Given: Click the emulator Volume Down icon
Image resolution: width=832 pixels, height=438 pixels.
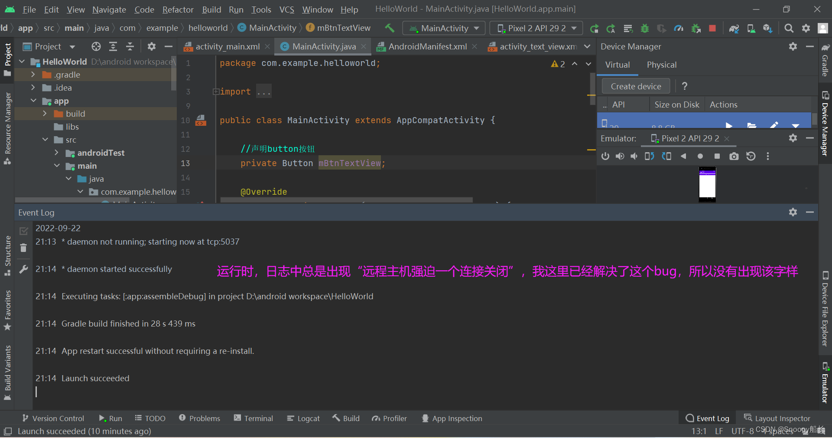Looking at the screenshot, I should point(634,156).
